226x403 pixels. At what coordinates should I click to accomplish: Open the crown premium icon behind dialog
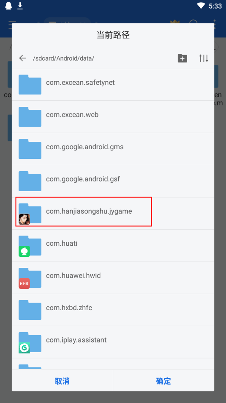(x=175, y=22)
